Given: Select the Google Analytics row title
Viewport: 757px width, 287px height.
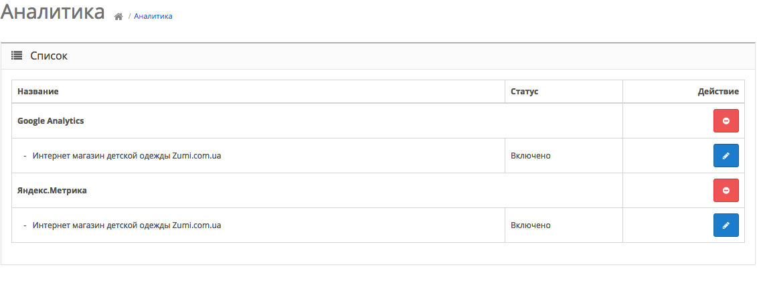Looking at the screenshot, I should (x=51, y=120).
